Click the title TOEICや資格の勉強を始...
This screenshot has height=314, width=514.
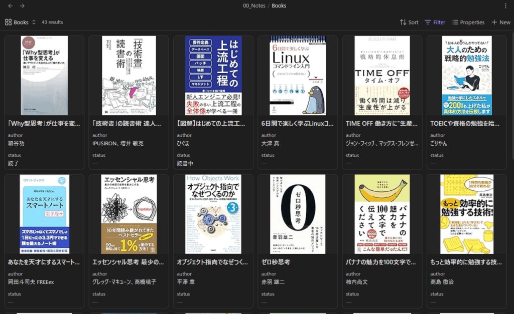click(465, 124)
